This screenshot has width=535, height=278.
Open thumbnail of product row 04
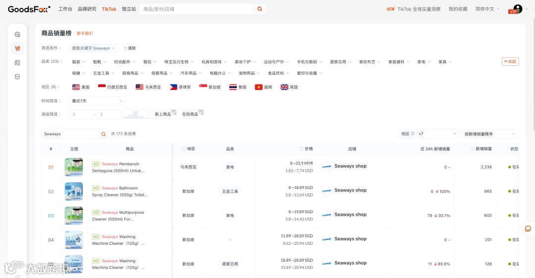pyautogui.click(x=74, y=239)
